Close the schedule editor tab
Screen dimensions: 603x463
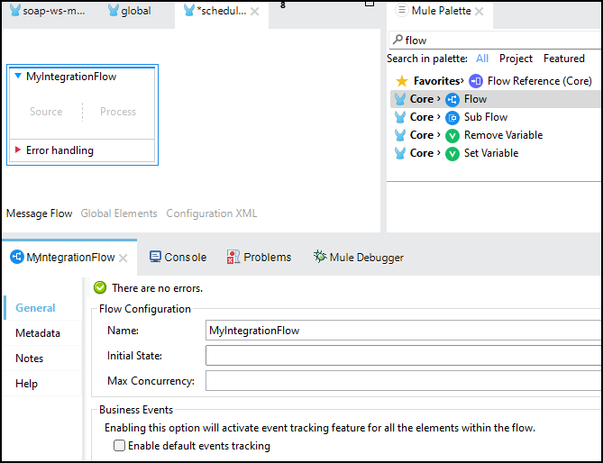(x=255, y=12)
